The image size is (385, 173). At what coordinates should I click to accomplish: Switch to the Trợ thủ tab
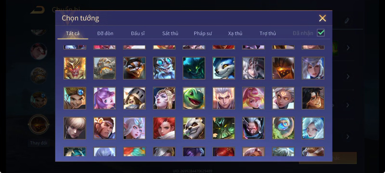[268, 33]
